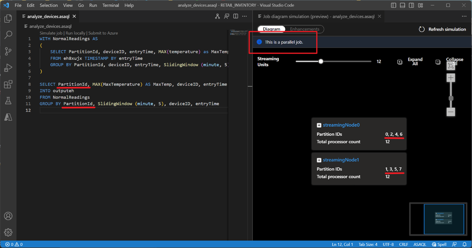Click the Expand All label
Screen dimensions: 472x248
pyautogui.click(x=415, y=62)
